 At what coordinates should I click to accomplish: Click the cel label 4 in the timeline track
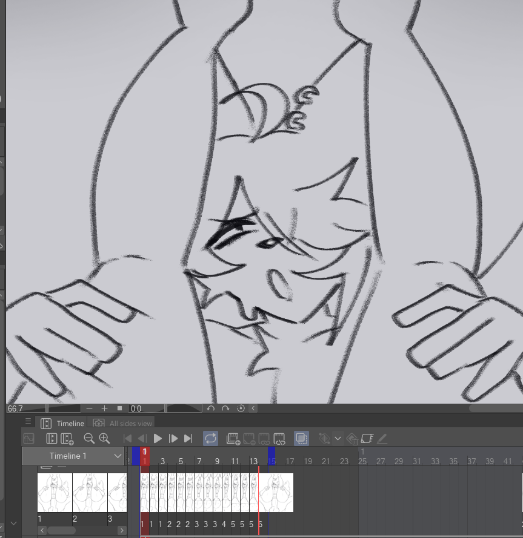224,524
